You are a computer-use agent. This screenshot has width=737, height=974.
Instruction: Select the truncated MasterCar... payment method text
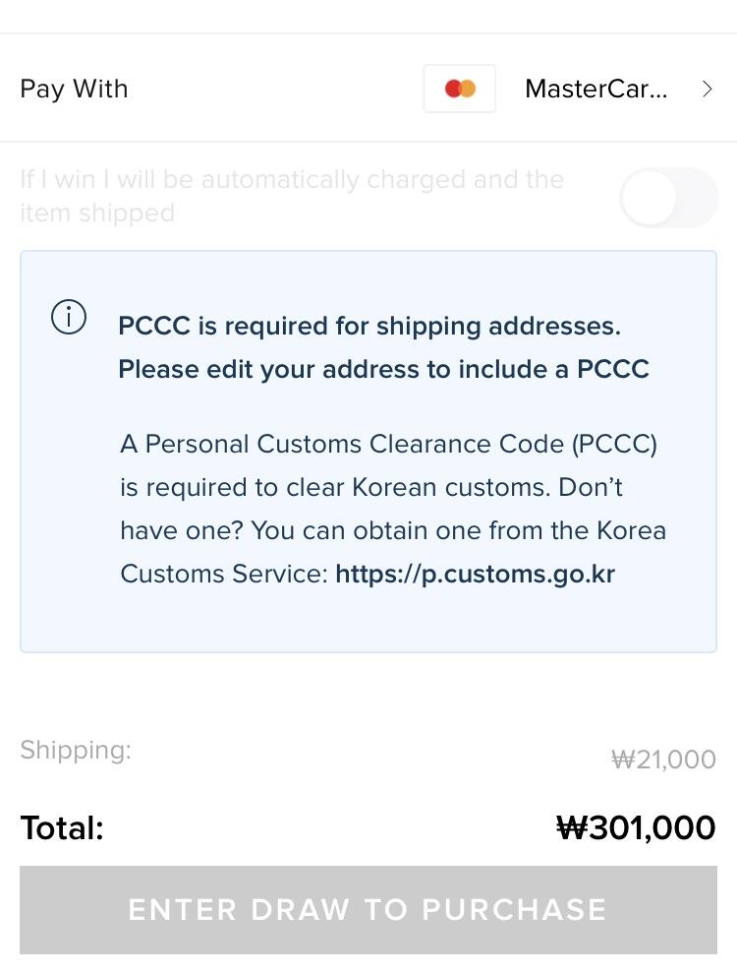pos(595,89)
